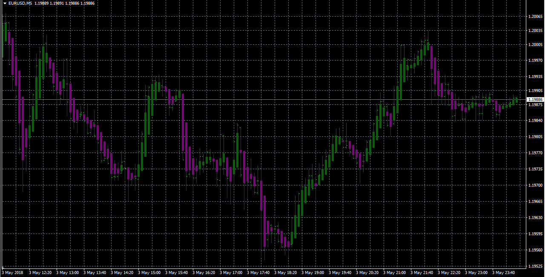
Task: Click the '3 May 17:00' time axis label
Action: tap(231, 272)
